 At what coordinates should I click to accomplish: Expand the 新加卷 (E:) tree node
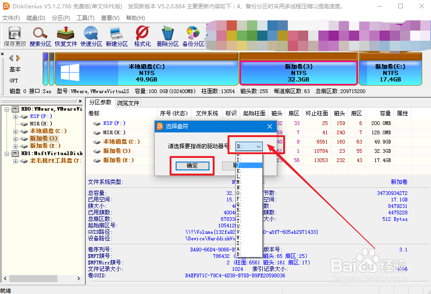pos(16,146)
